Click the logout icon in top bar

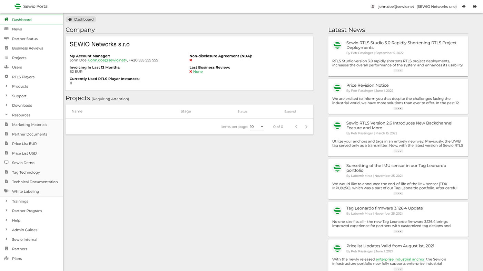pos(475,7)
